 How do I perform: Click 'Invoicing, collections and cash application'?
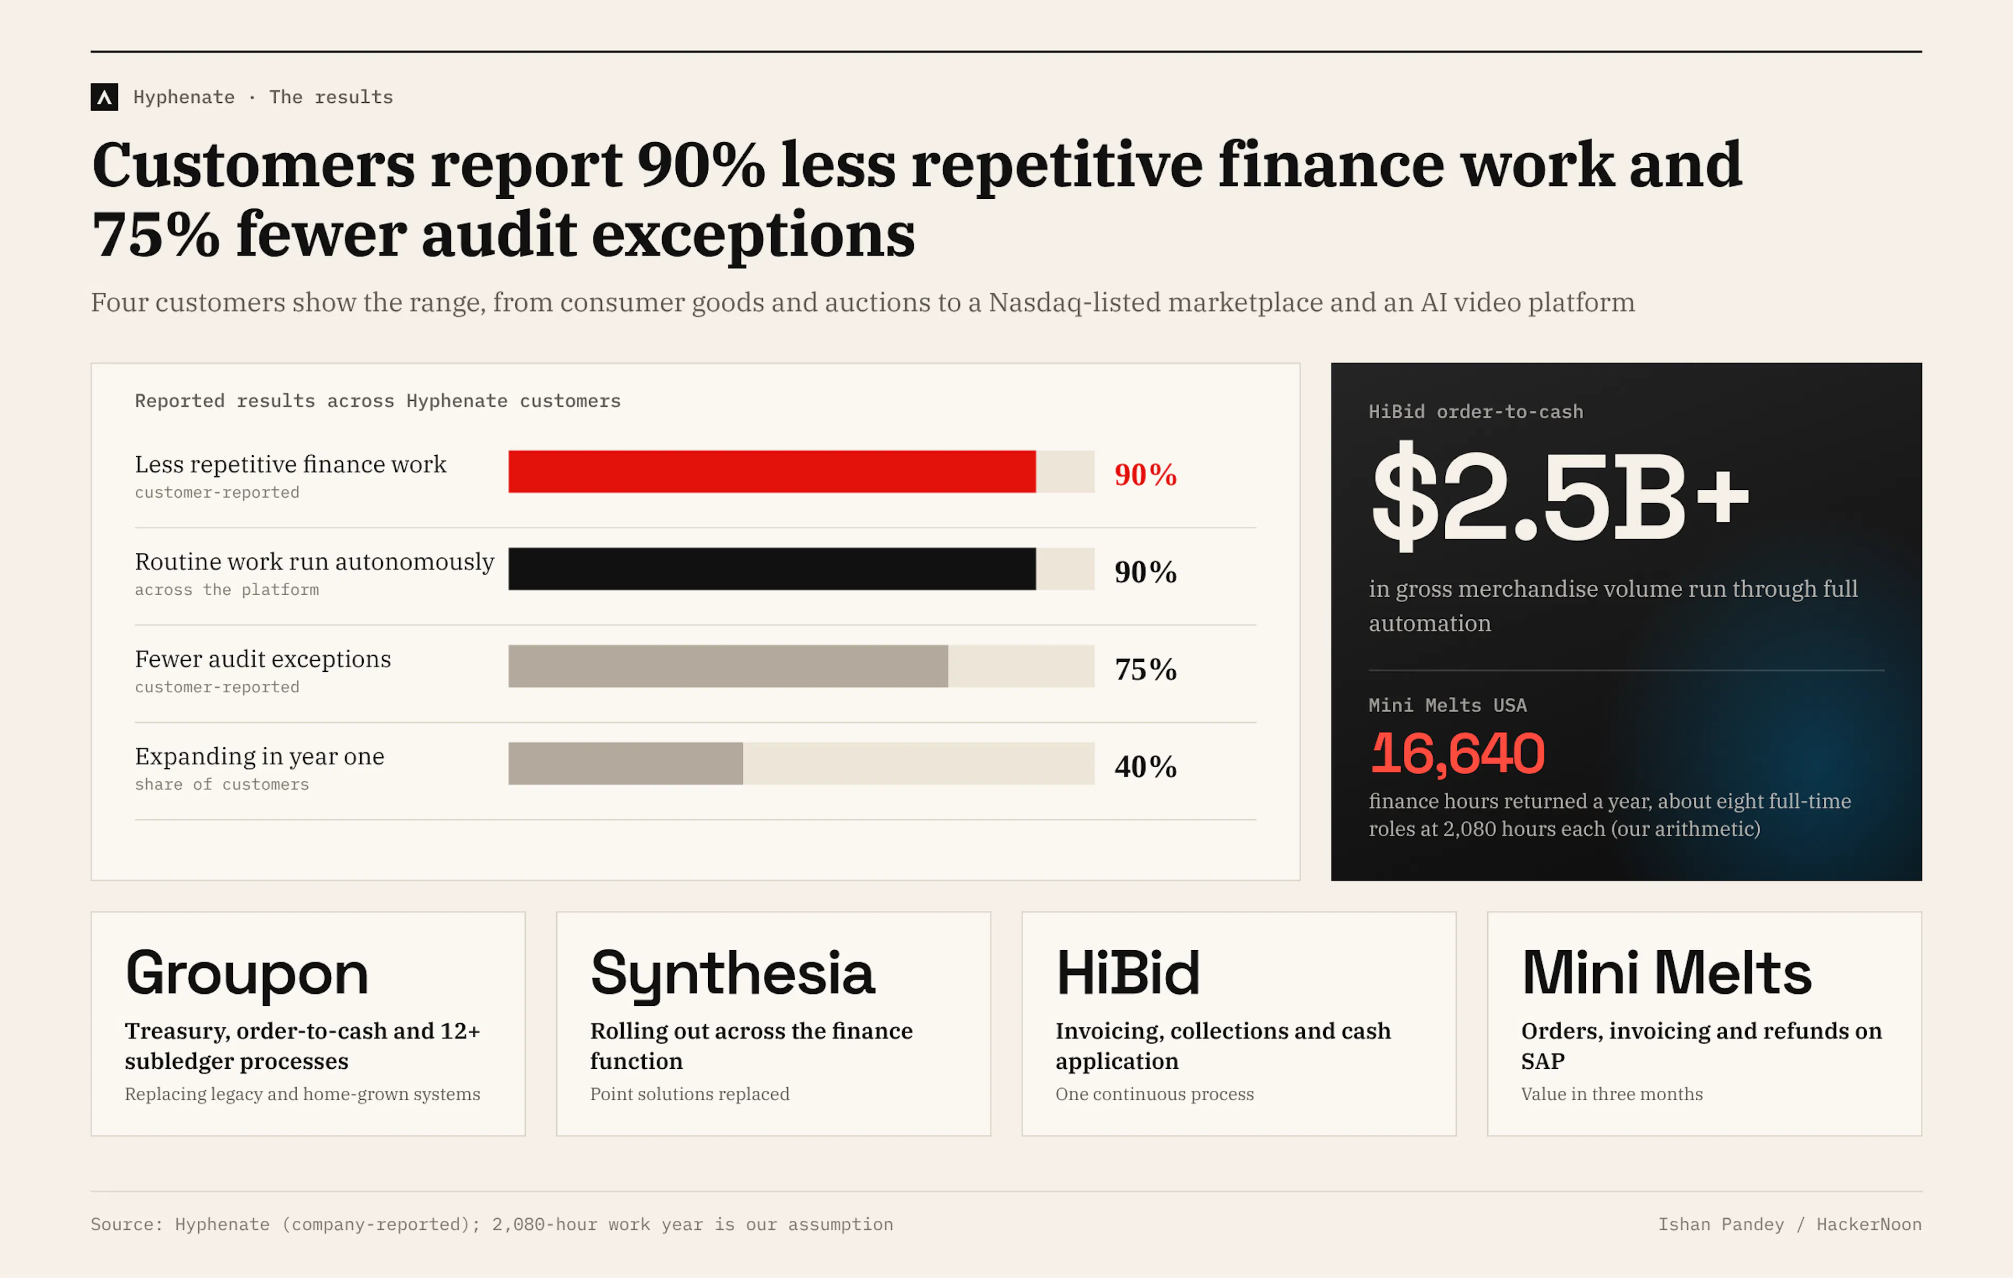coord(1223,1046)
